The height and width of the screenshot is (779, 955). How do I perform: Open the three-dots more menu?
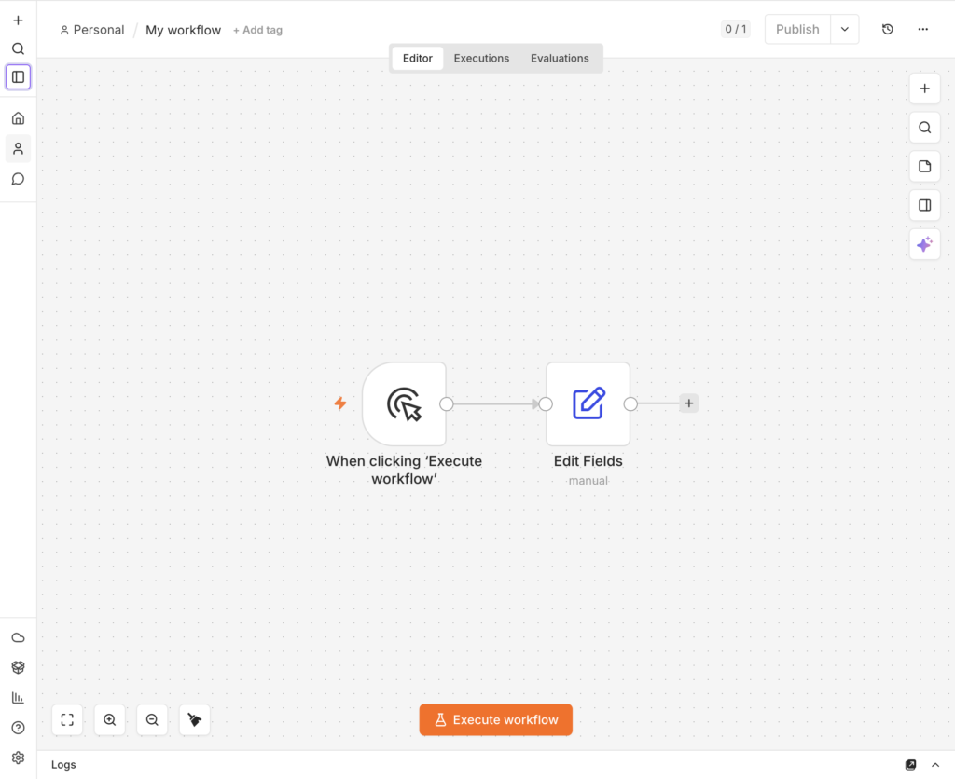(922, 29)
